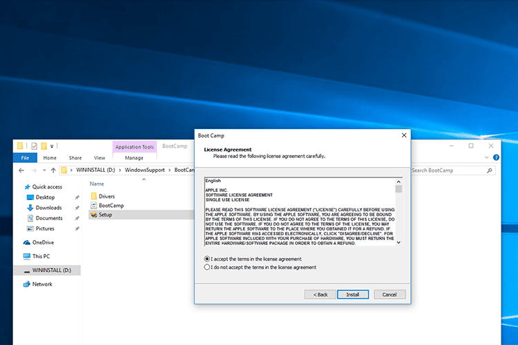Select the Drivers folder

(106, 196)
